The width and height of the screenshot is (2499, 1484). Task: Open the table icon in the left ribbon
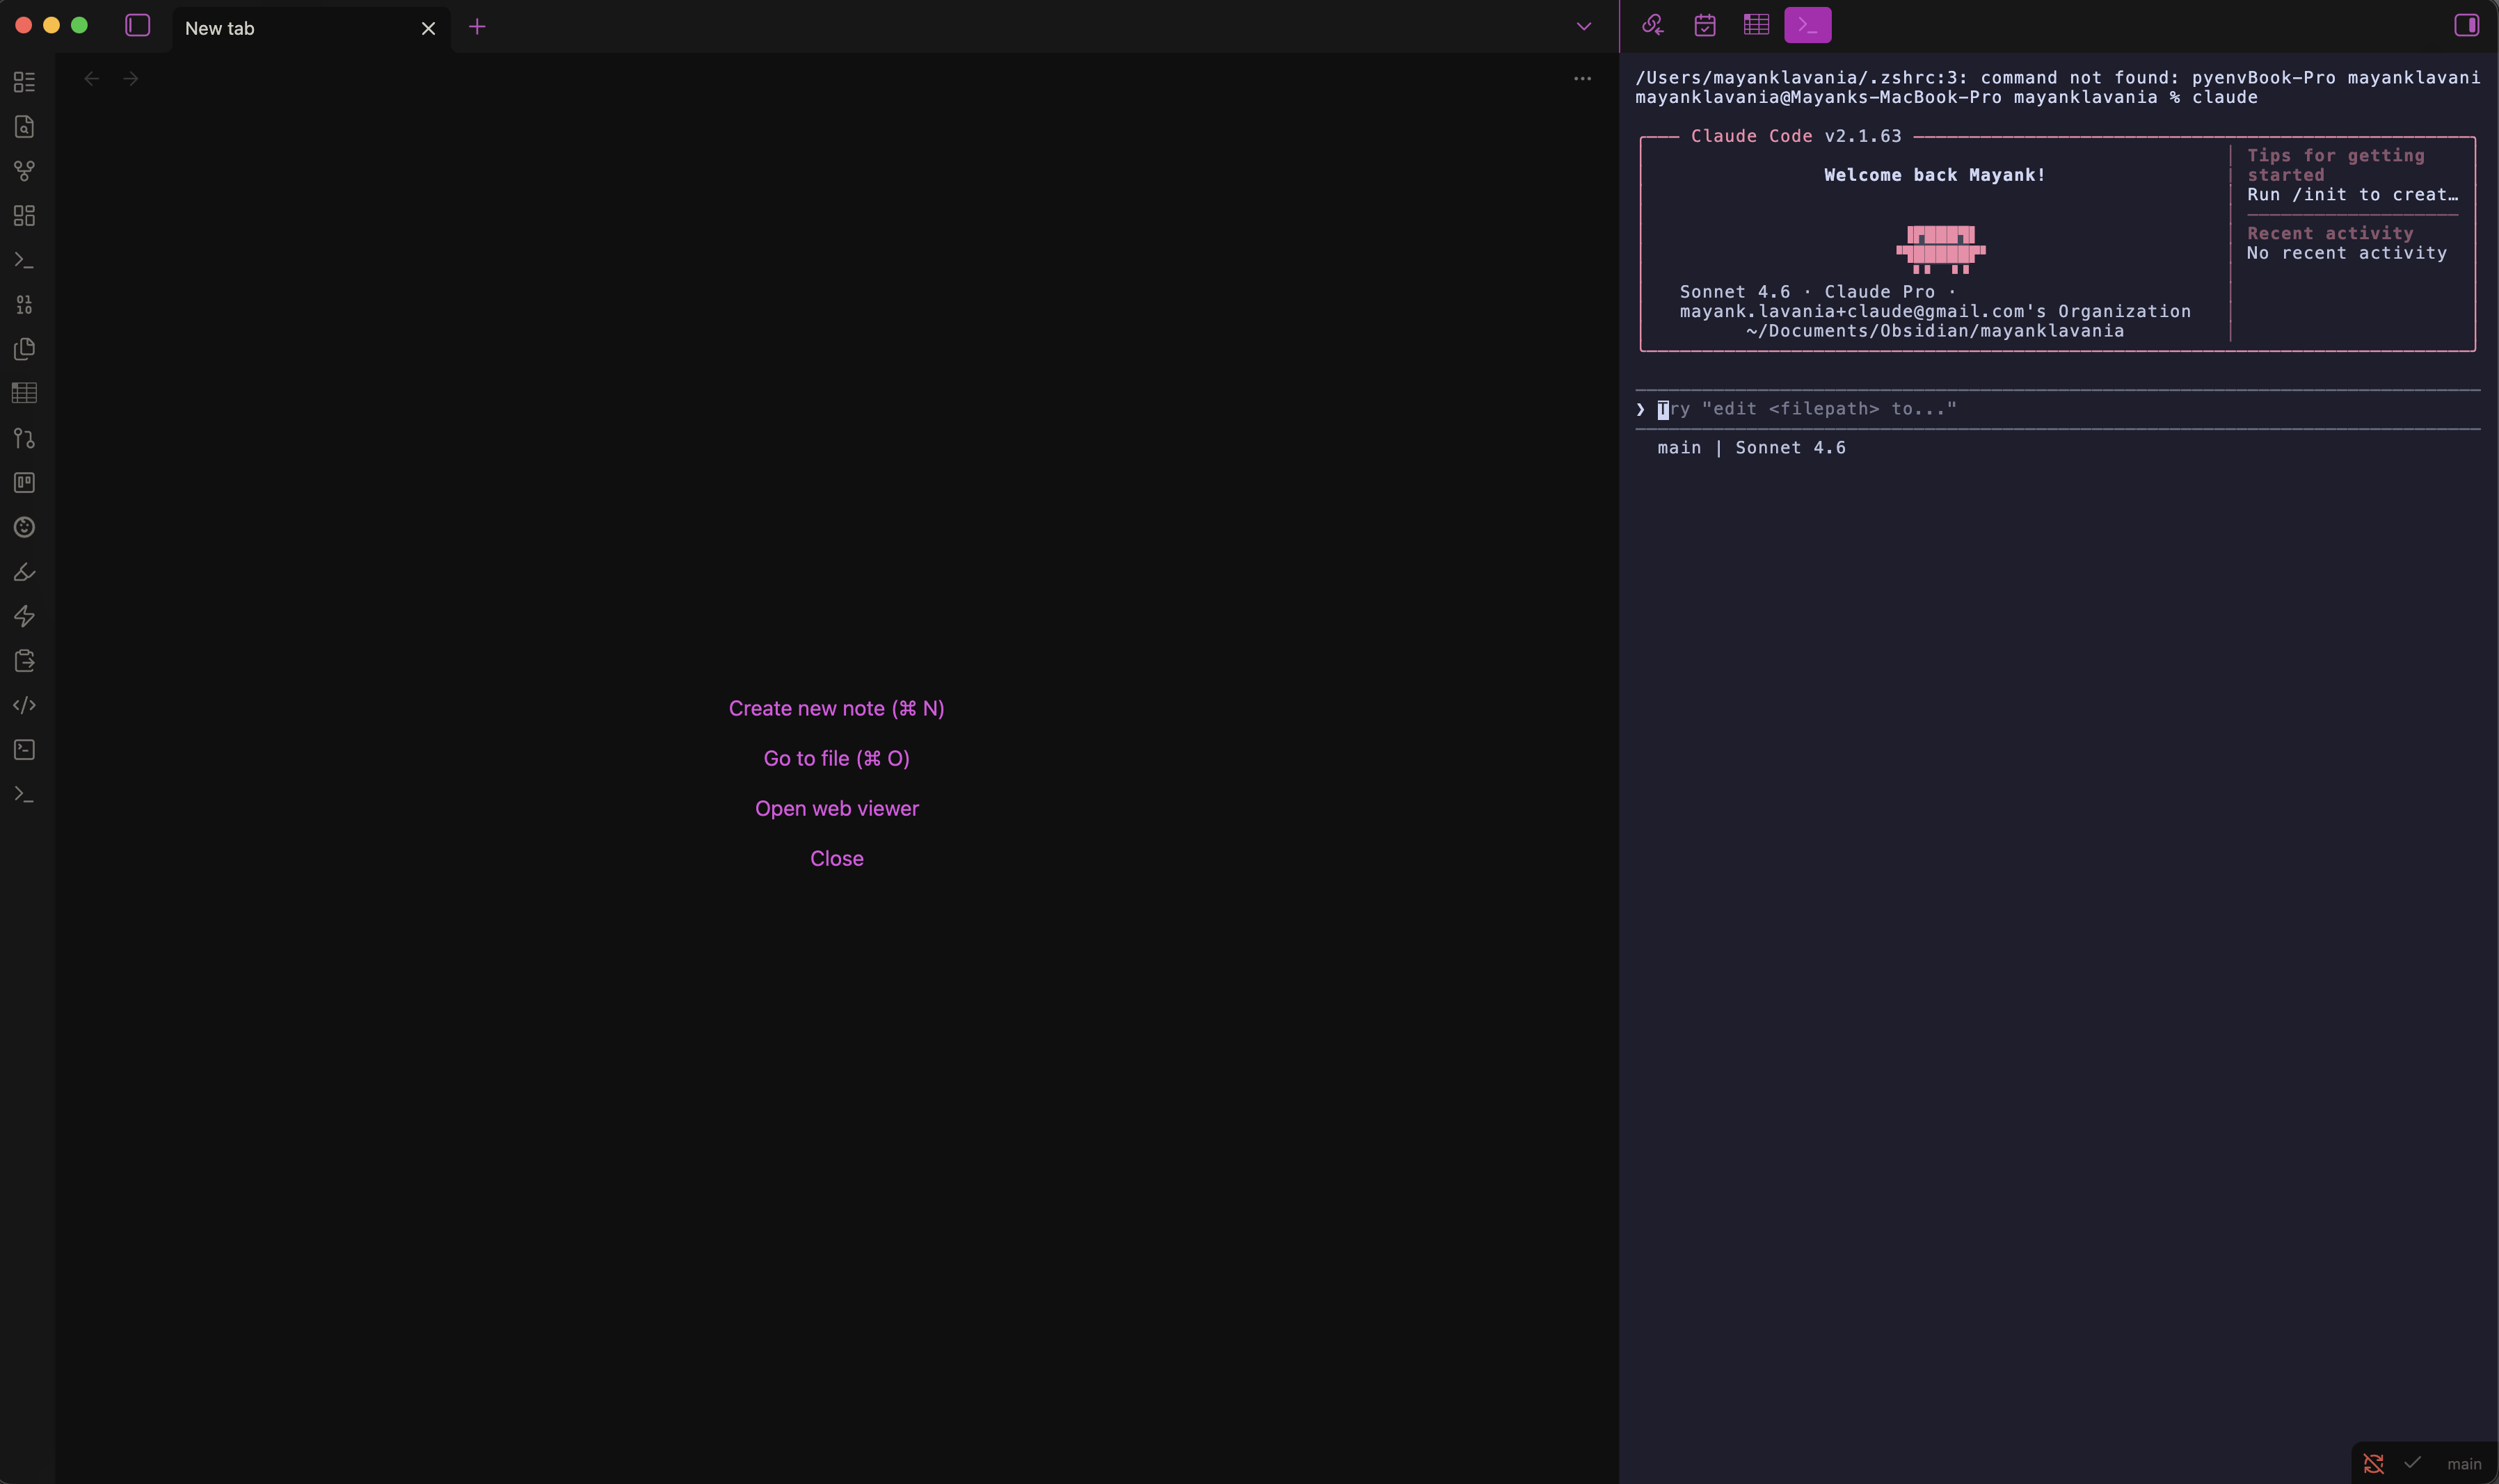pyautogui.click(x=25, y=393)
